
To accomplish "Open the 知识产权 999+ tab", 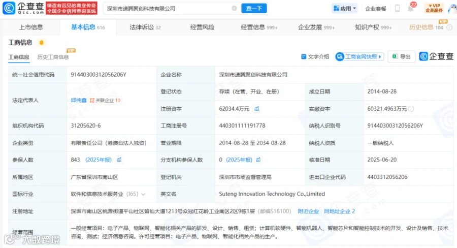I will coord(373,27).
